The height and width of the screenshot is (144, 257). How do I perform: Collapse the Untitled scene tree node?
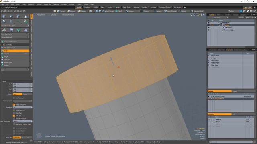[218, 23]
